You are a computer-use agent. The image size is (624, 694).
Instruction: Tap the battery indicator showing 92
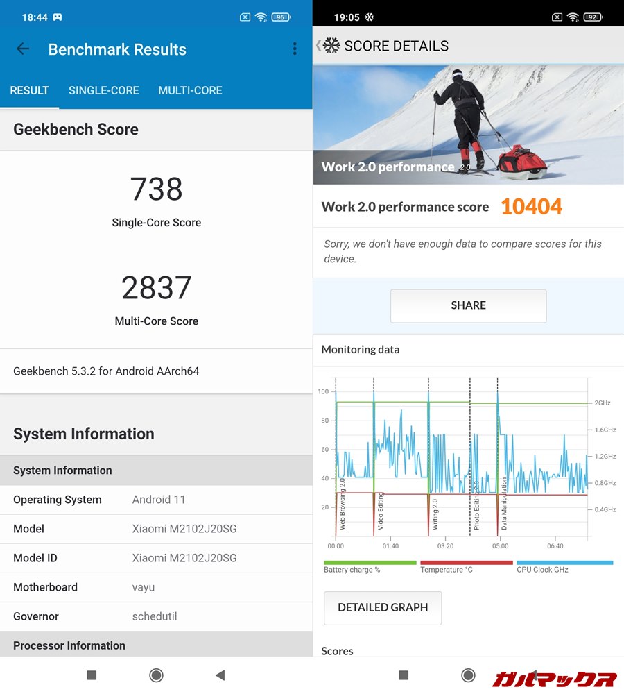[x=592, y=17]
